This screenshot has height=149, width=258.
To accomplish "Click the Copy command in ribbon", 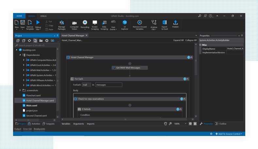I will [49, 25].
